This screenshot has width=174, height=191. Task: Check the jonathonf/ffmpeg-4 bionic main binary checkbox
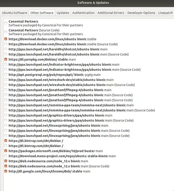click(6, 90)
